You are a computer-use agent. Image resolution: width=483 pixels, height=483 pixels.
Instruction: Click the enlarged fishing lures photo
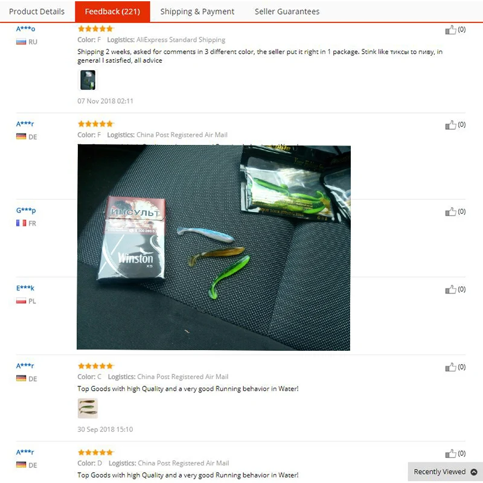click(x=214, y=248)
